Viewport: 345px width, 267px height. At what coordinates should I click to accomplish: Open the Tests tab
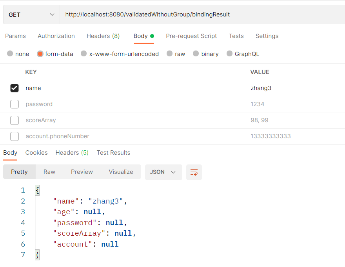coord(236,36)
